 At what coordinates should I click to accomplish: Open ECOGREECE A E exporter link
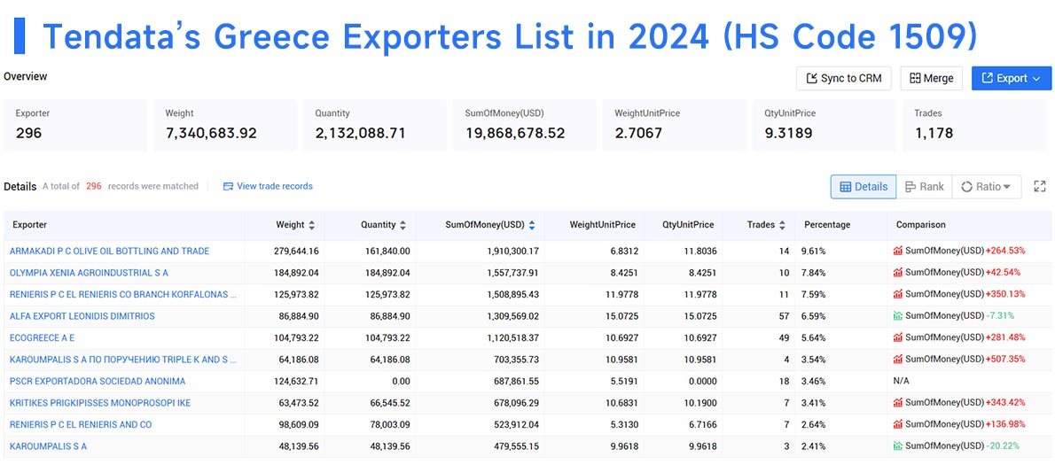click(43, 337)
